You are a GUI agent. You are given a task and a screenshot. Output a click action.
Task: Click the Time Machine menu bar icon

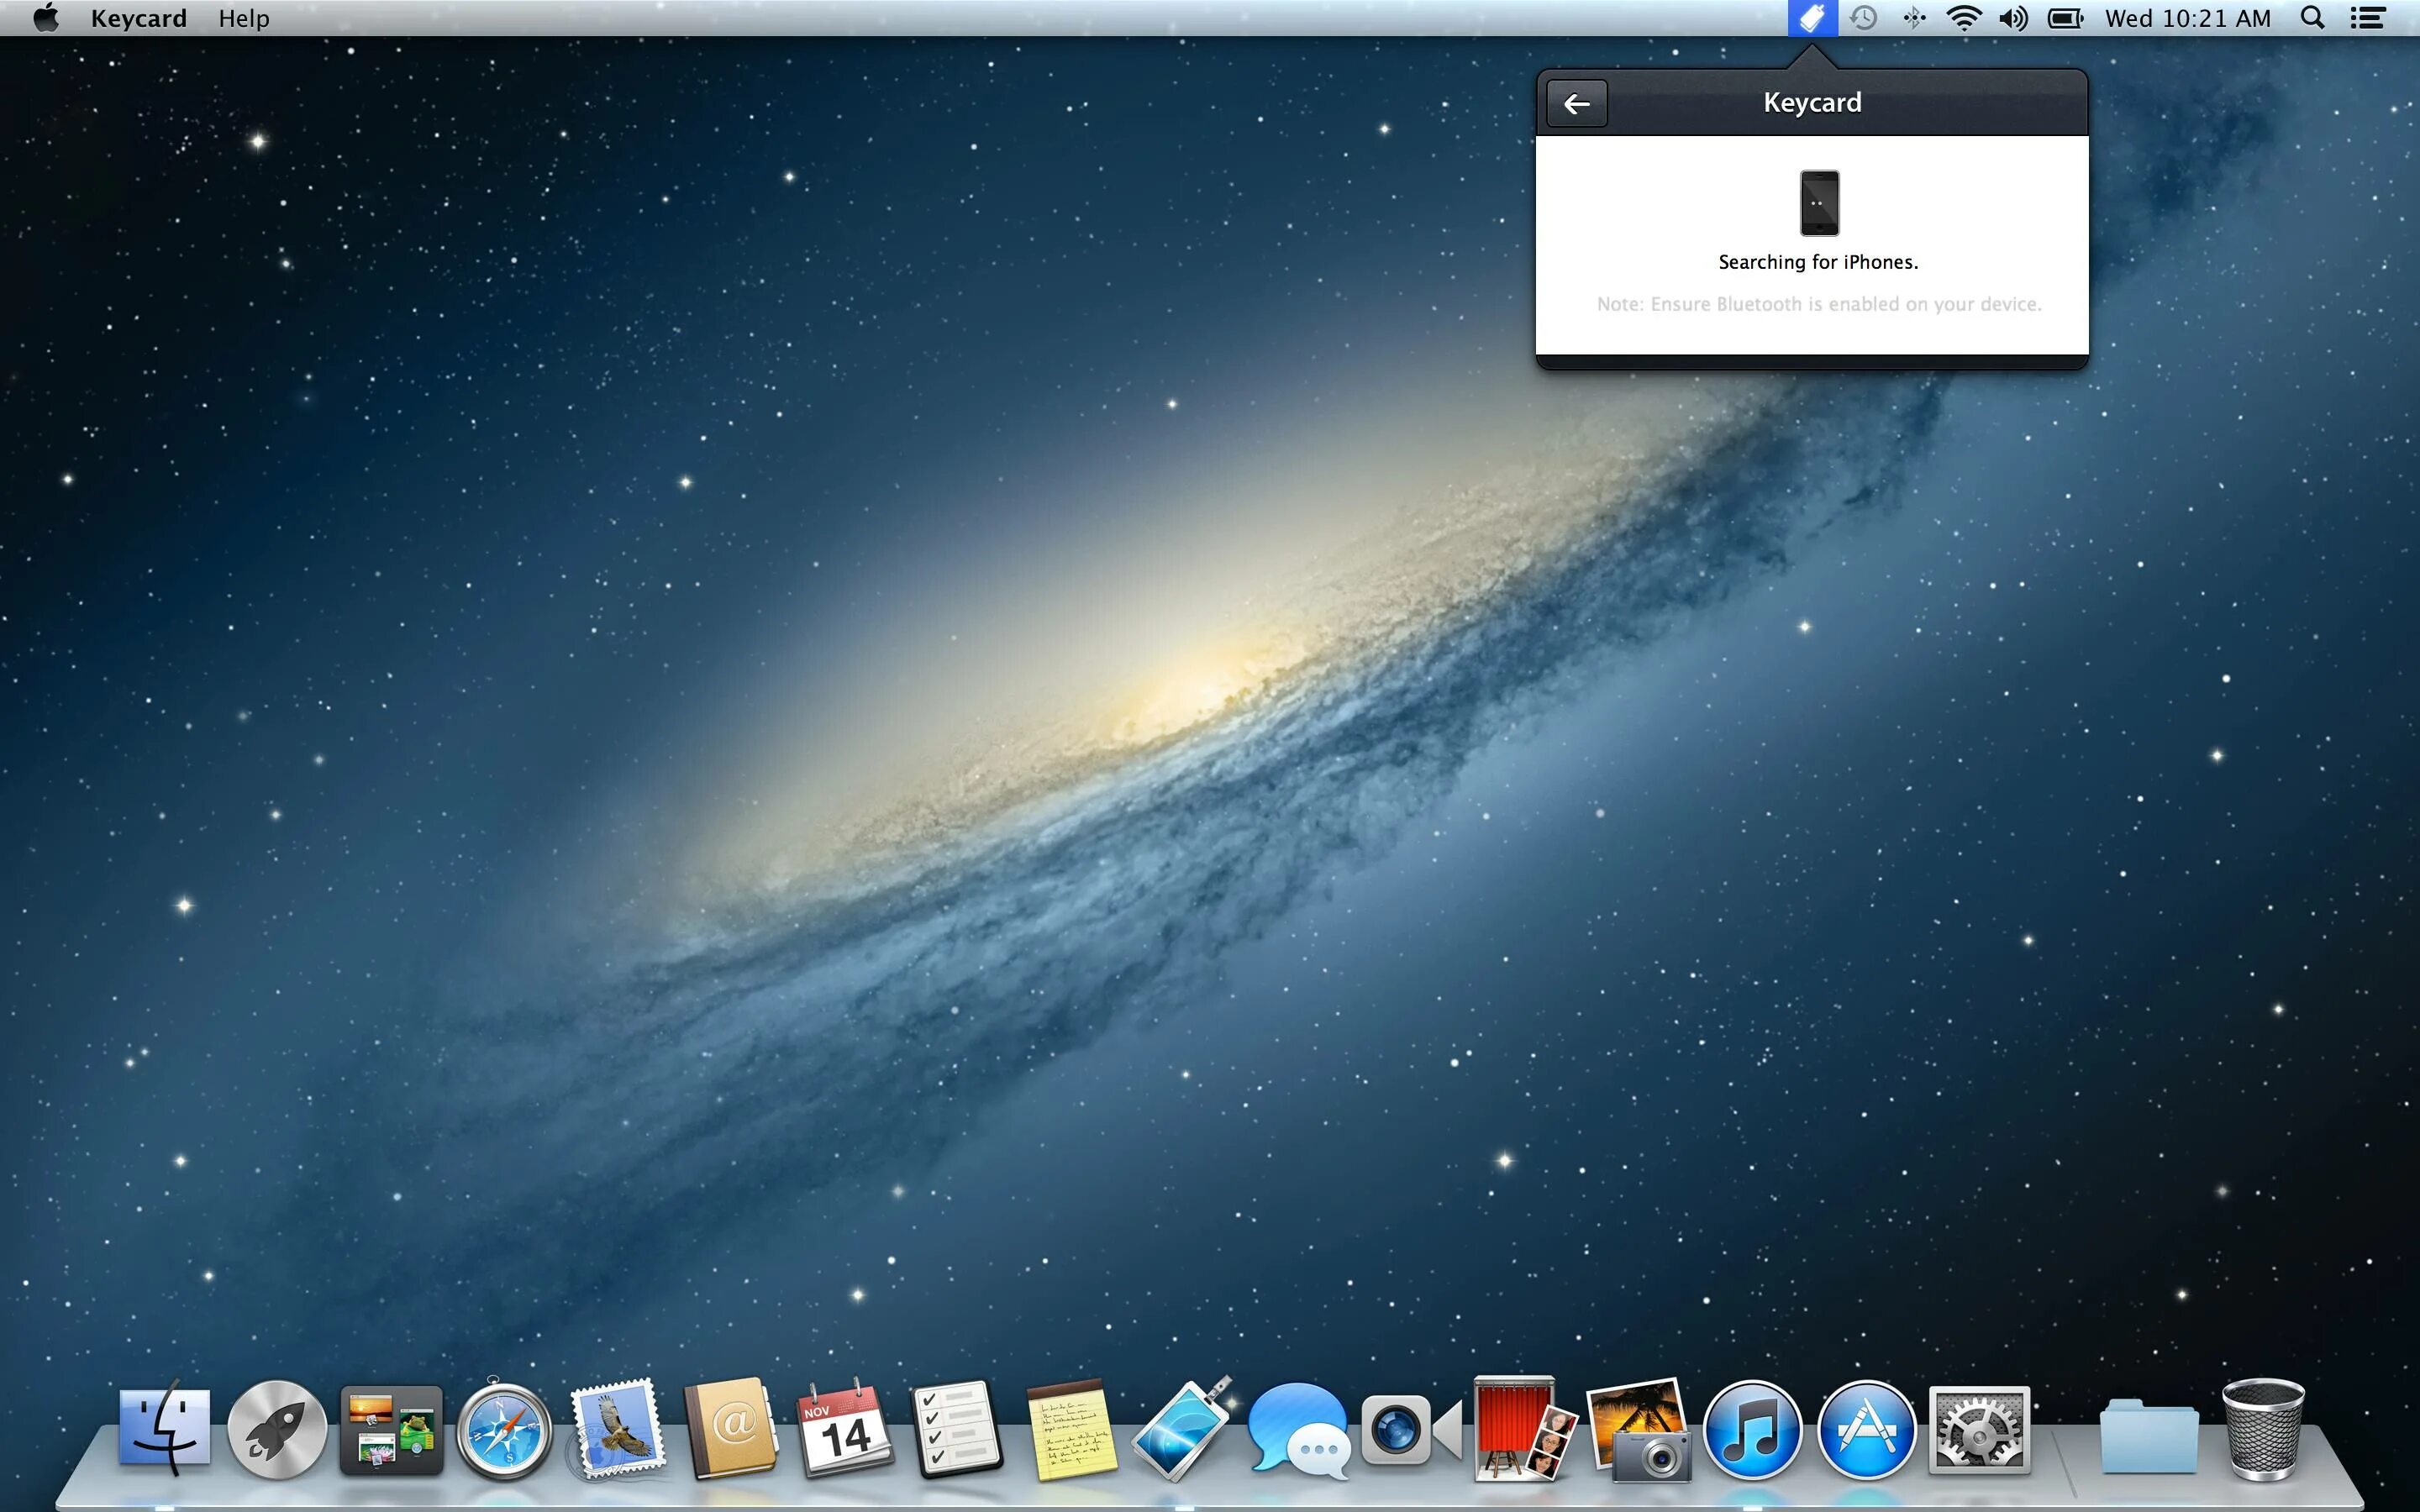click(x=1863, y=18)
